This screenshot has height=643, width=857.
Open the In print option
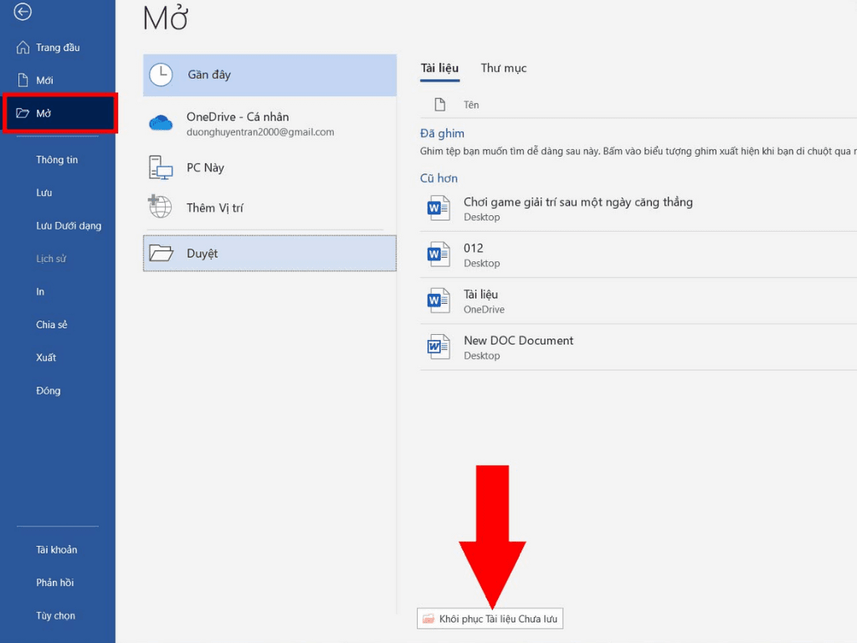[x=40, y=291]
